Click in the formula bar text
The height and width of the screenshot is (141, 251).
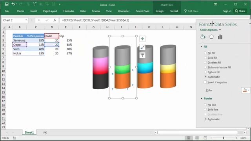tap(96, 20)
